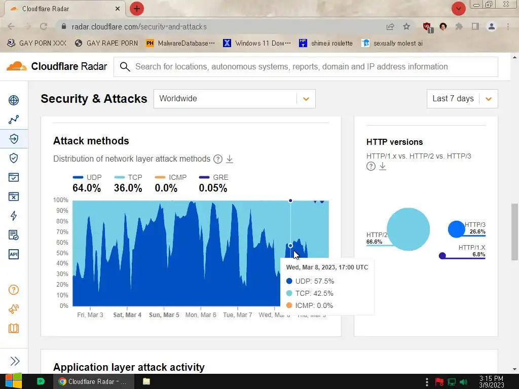Click the network monitor tray icon
This screenshot has height=389, width=519.
[x=452, y=382]
